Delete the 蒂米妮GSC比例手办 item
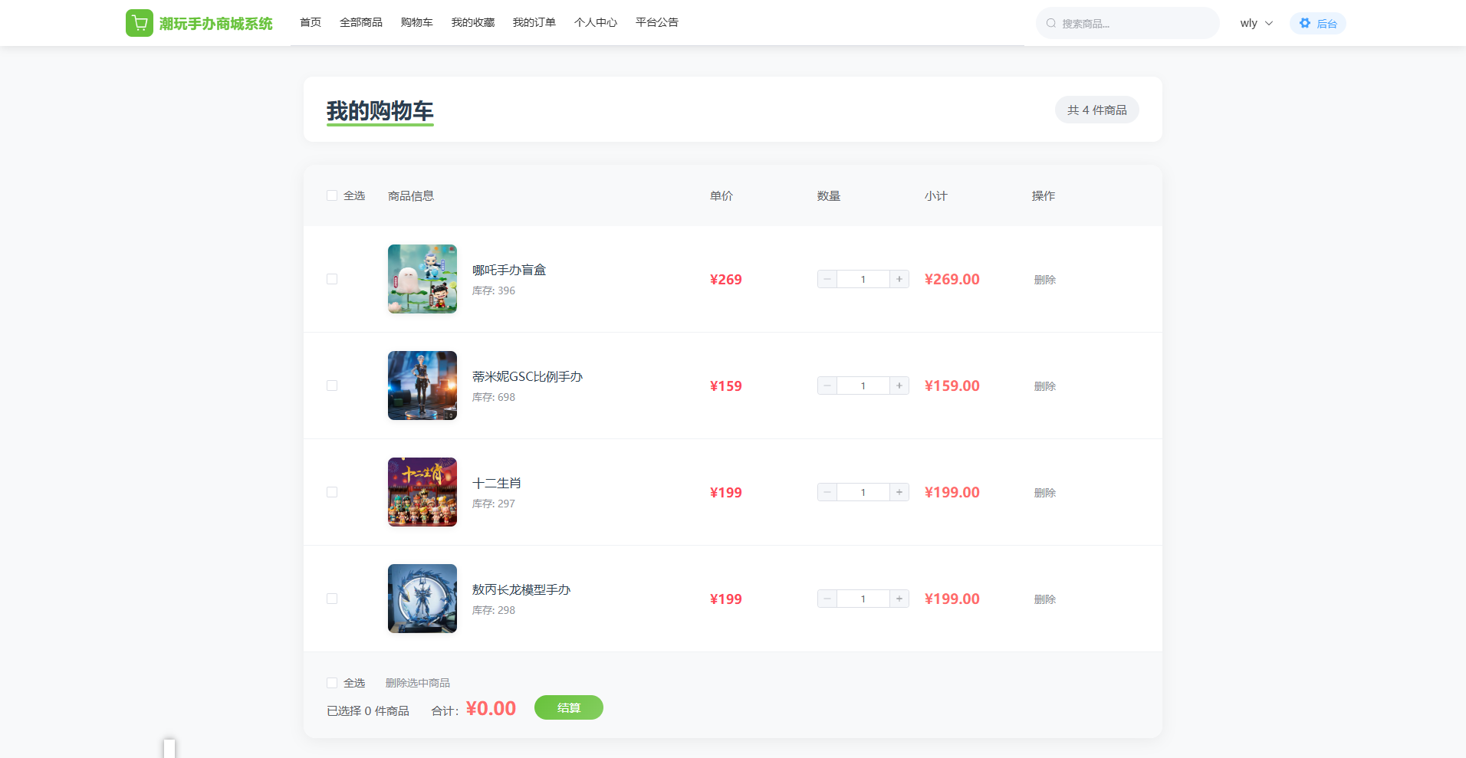This screenshot has height=758, width=1466. 1044,386
